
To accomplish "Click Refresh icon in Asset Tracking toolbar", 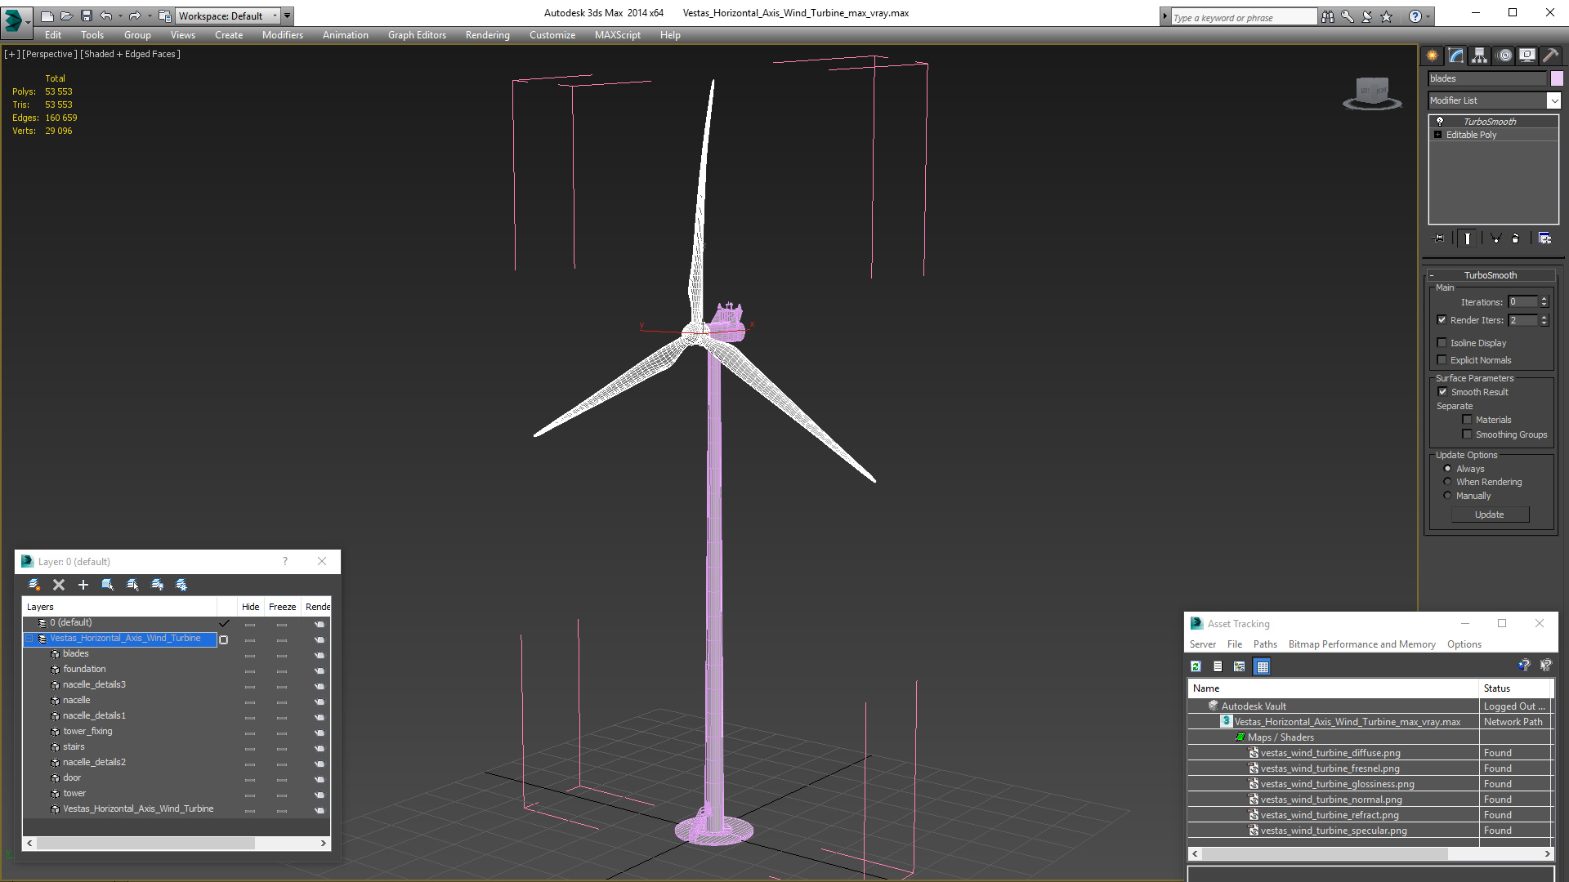I will (x=1196, y=666).
